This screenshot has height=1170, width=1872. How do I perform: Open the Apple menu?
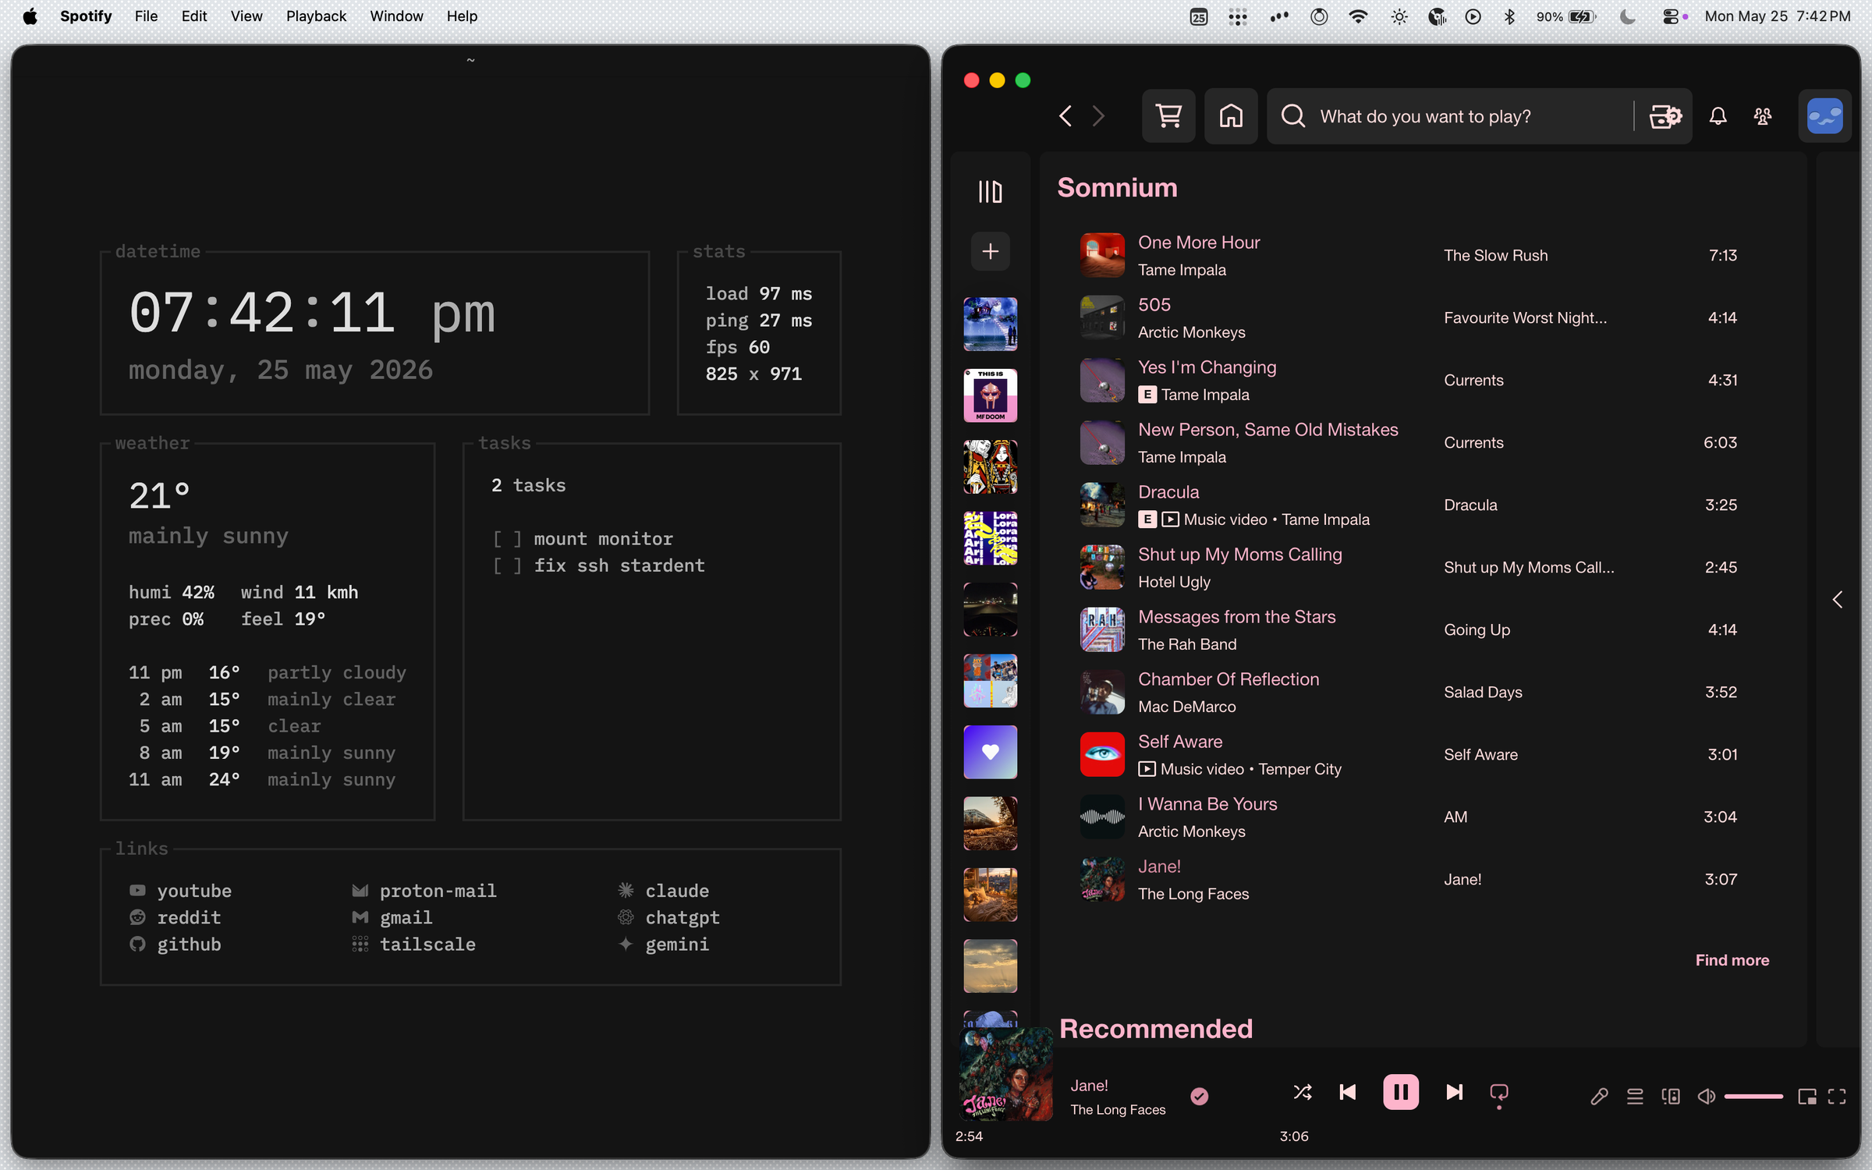pos(30,16)
